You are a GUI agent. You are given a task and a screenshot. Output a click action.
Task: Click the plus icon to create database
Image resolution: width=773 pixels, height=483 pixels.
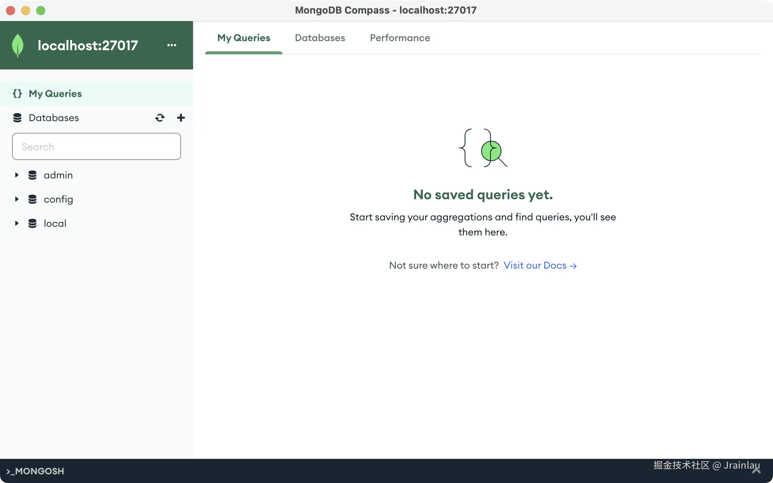(181, 118)
